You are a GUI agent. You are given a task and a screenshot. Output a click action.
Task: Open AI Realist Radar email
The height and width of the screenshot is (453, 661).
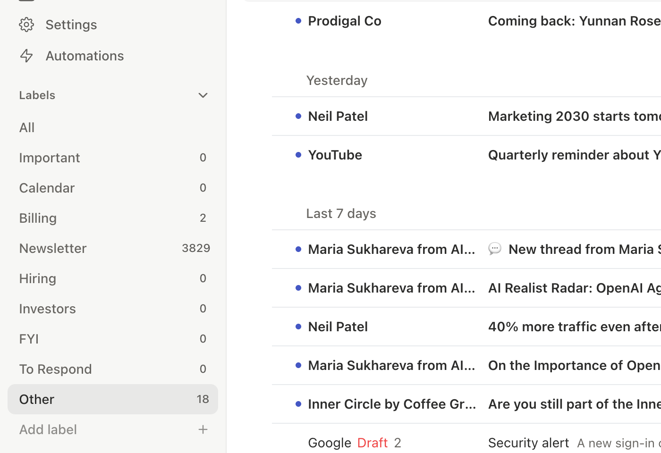466,288
